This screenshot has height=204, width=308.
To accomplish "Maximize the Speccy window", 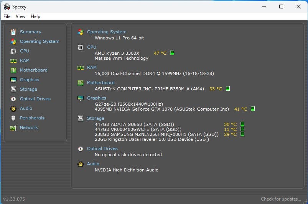I will tap(281, 7).
